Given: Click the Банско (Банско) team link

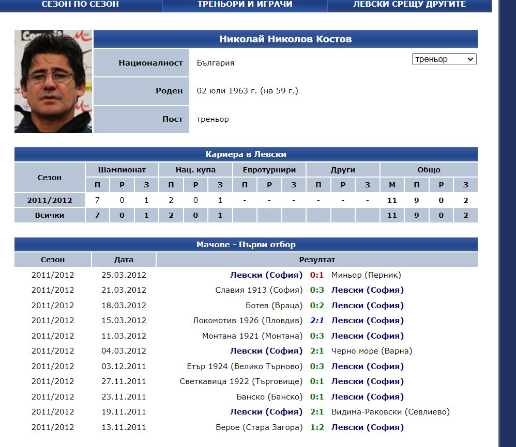Looking at the screenshot, I should pos(269,397).
